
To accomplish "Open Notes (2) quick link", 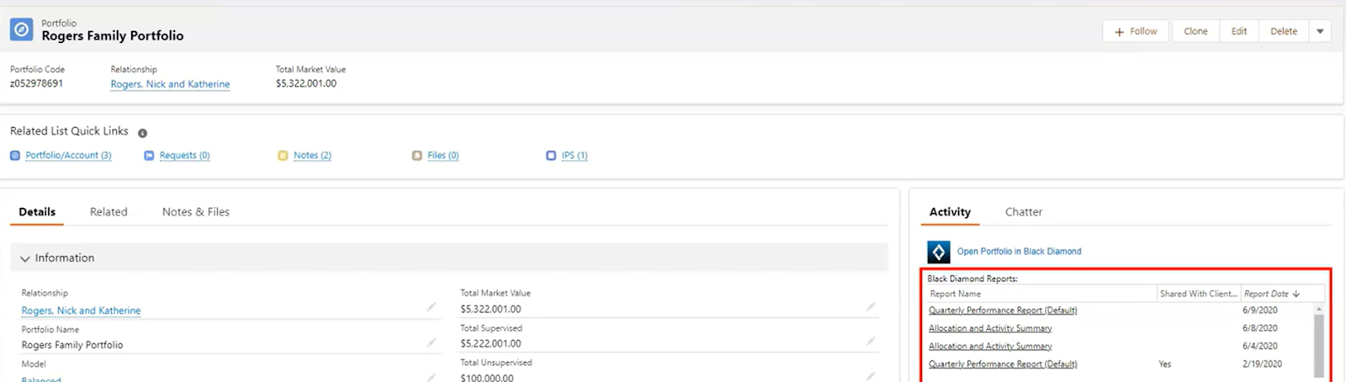I will click(x=312, y=156).
